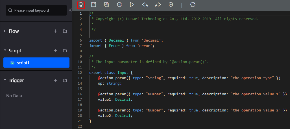Create a Trigger folder with the folder icon
The height and width of the screenshot is (129, 290).
click(65, 80)
